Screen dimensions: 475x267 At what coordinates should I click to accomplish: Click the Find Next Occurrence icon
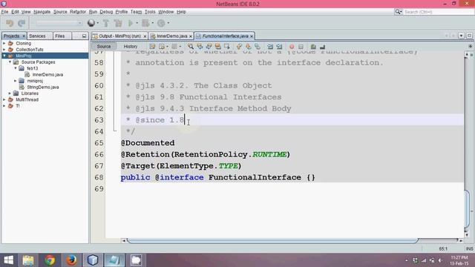tap(209, 47)
